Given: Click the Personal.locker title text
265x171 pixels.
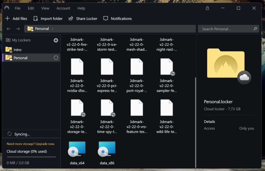Looking at the screenshot, I should (x=218, y=102).
